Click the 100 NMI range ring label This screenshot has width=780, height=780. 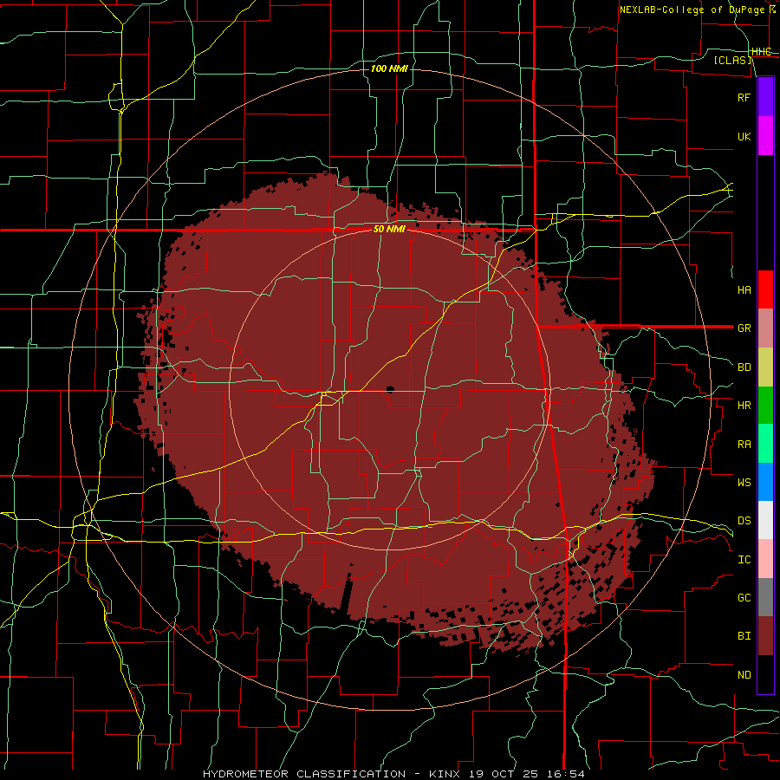389,68
